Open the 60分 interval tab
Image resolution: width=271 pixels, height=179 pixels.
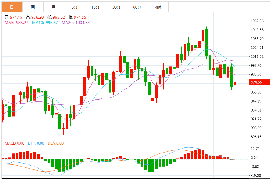point(137,7)
